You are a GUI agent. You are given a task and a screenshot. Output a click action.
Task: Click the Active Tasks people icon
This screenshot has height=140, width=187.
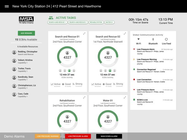[51, 18]
